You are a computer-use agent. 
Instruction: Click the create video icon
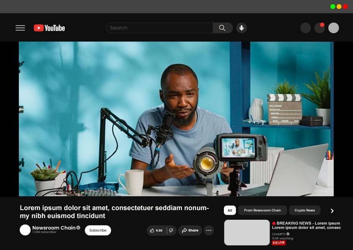point(306,28)
